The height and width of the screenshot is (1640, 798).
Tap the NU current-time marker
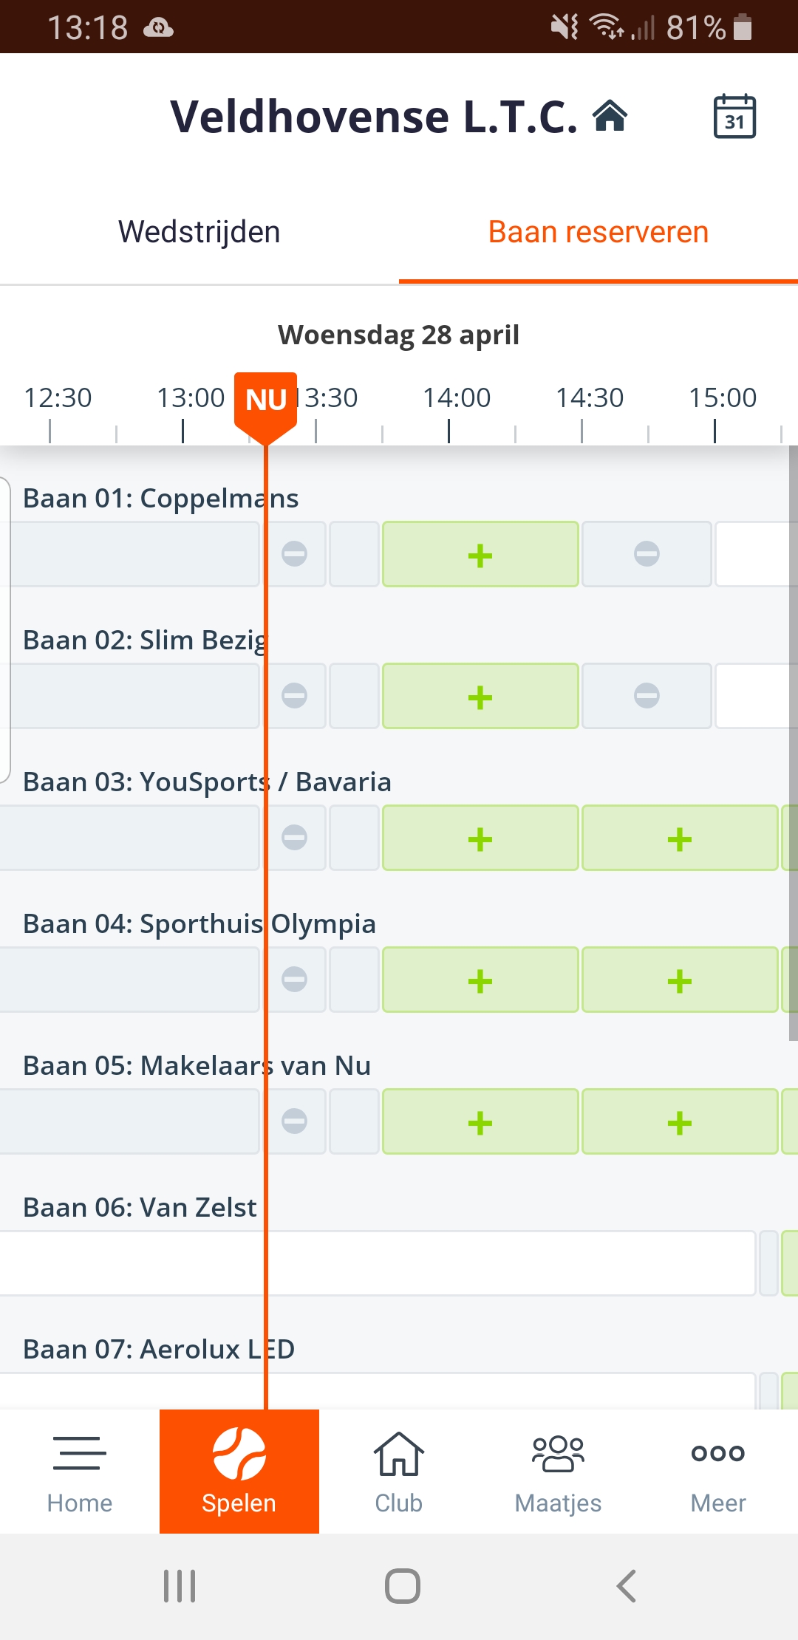click(x=266, y=400)
